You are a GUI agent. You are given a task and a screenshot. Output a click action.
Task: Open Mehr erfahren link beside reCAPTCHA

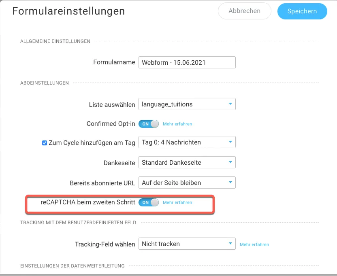(177, 202)
